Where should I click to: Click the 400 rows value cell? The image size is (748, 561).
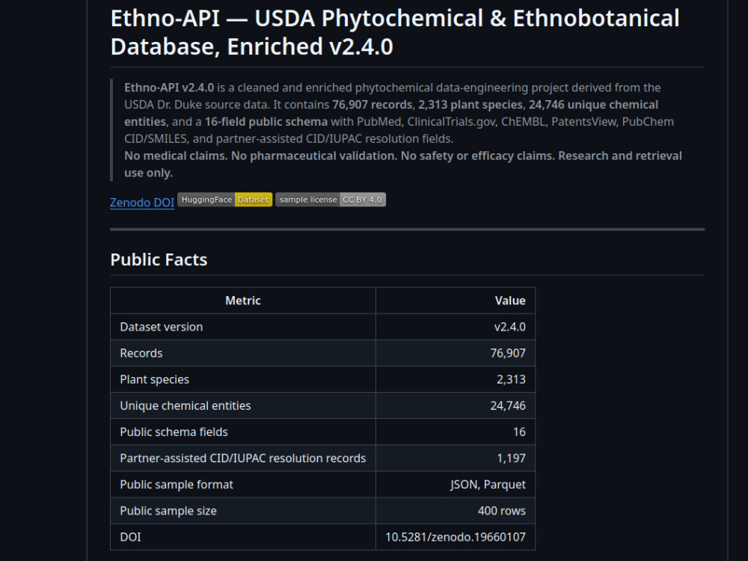[x=456, y=510]
